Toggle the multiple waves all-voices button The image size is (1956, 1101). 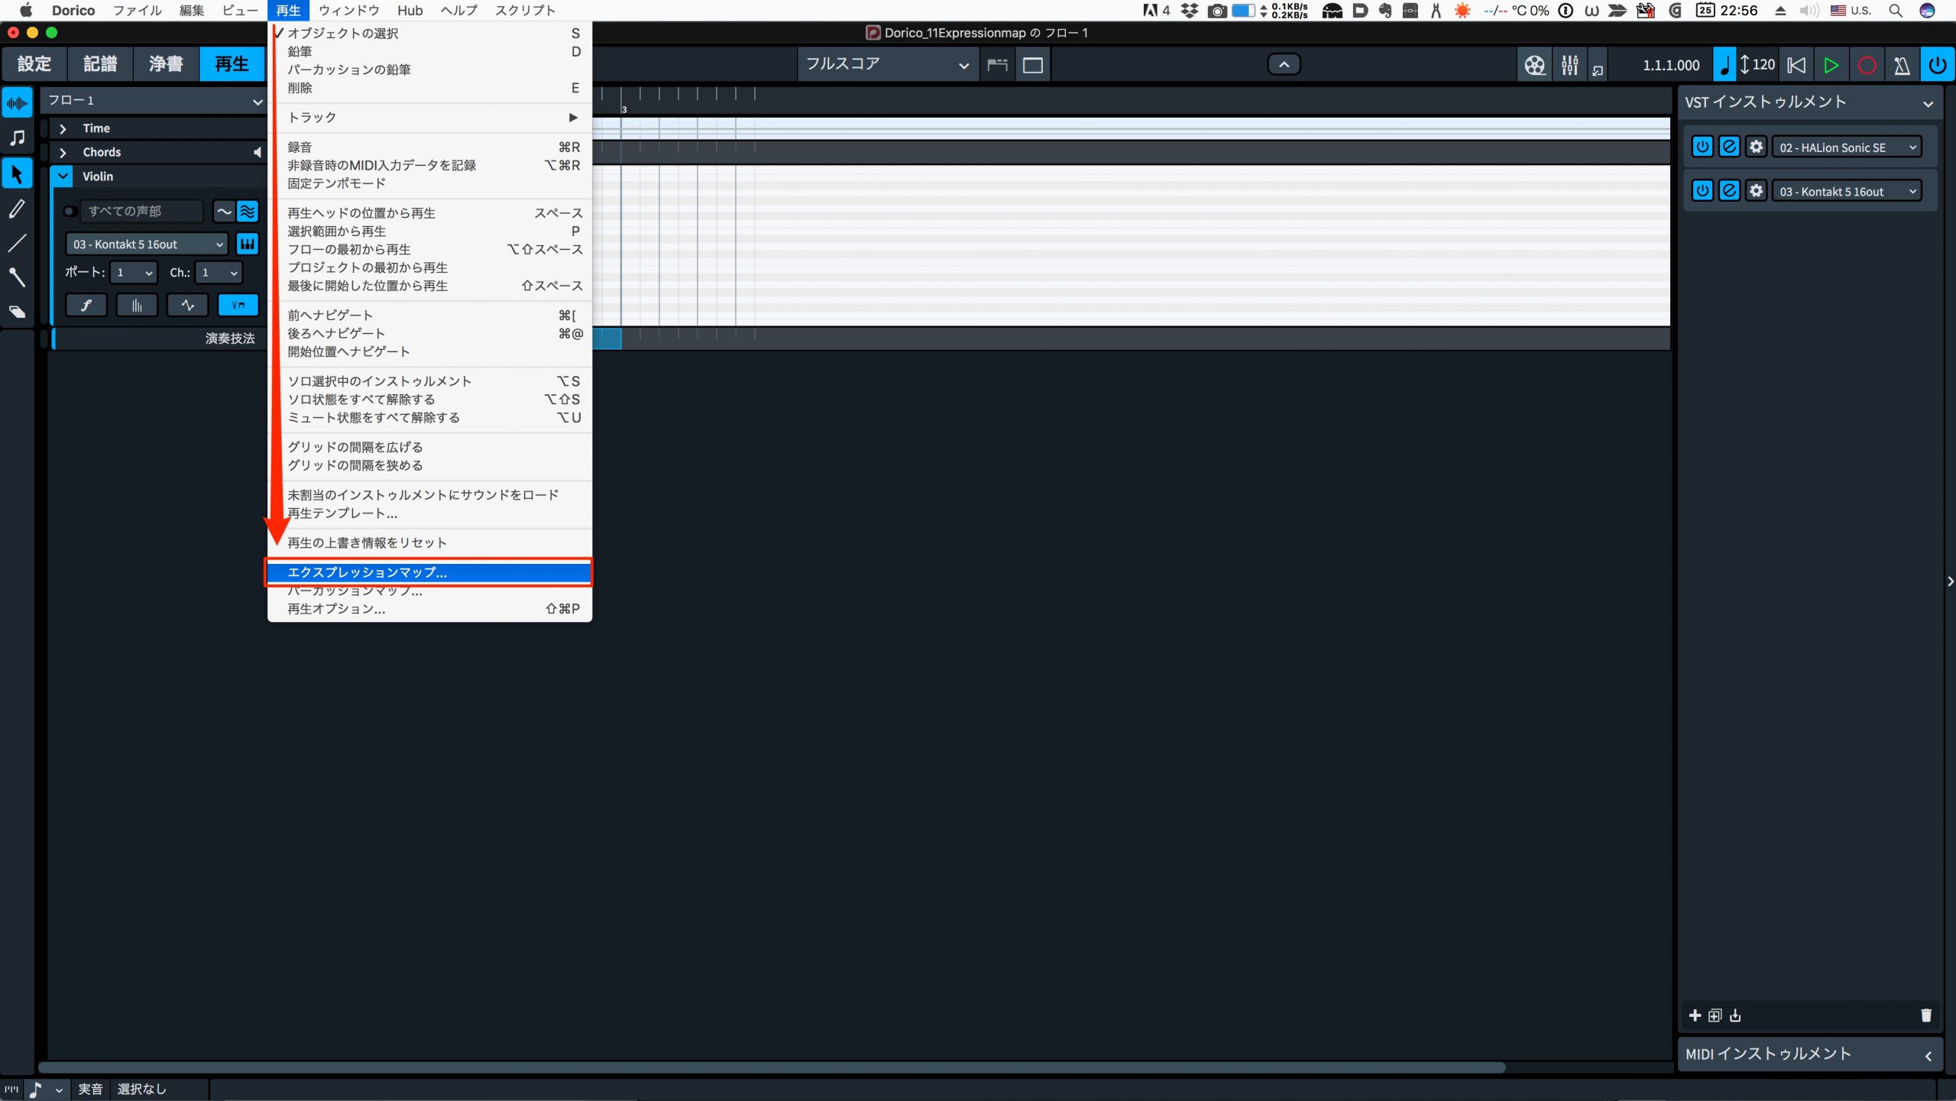[248, 211]
